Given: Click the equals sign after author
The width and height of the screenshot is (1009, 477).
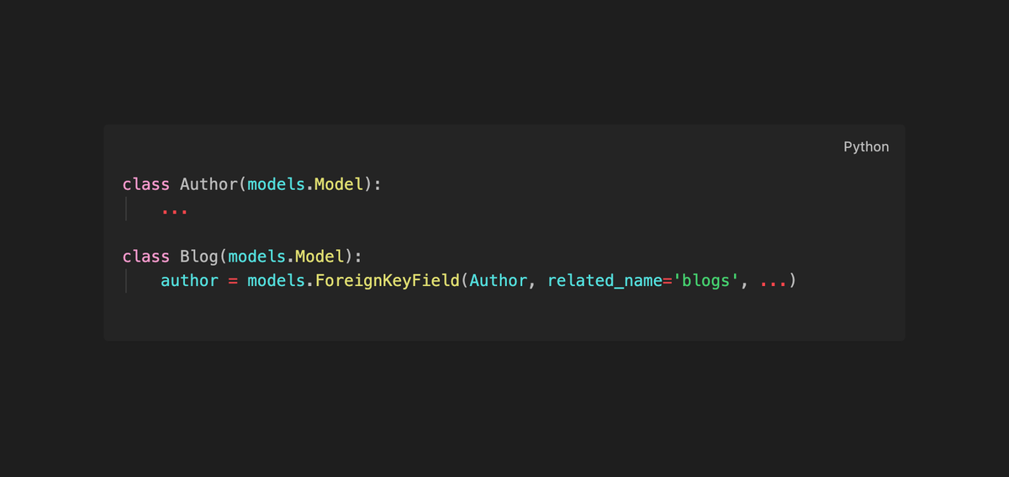Looking at the screenshot, I should (x=233, y=280).
